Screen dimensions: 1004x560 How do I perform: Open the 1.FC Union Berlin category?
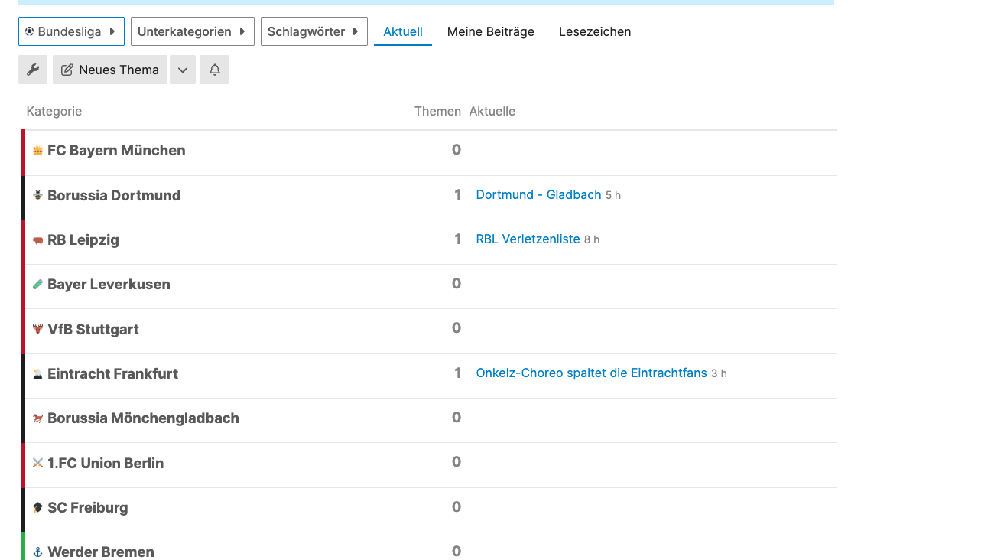(106, 463)
